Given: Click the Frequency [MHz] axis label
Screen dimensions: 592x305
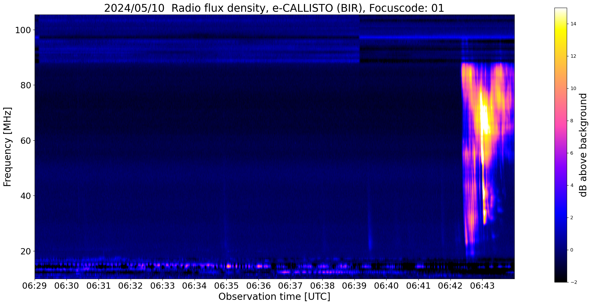Looking at the screenshot, I should point(7,147).
